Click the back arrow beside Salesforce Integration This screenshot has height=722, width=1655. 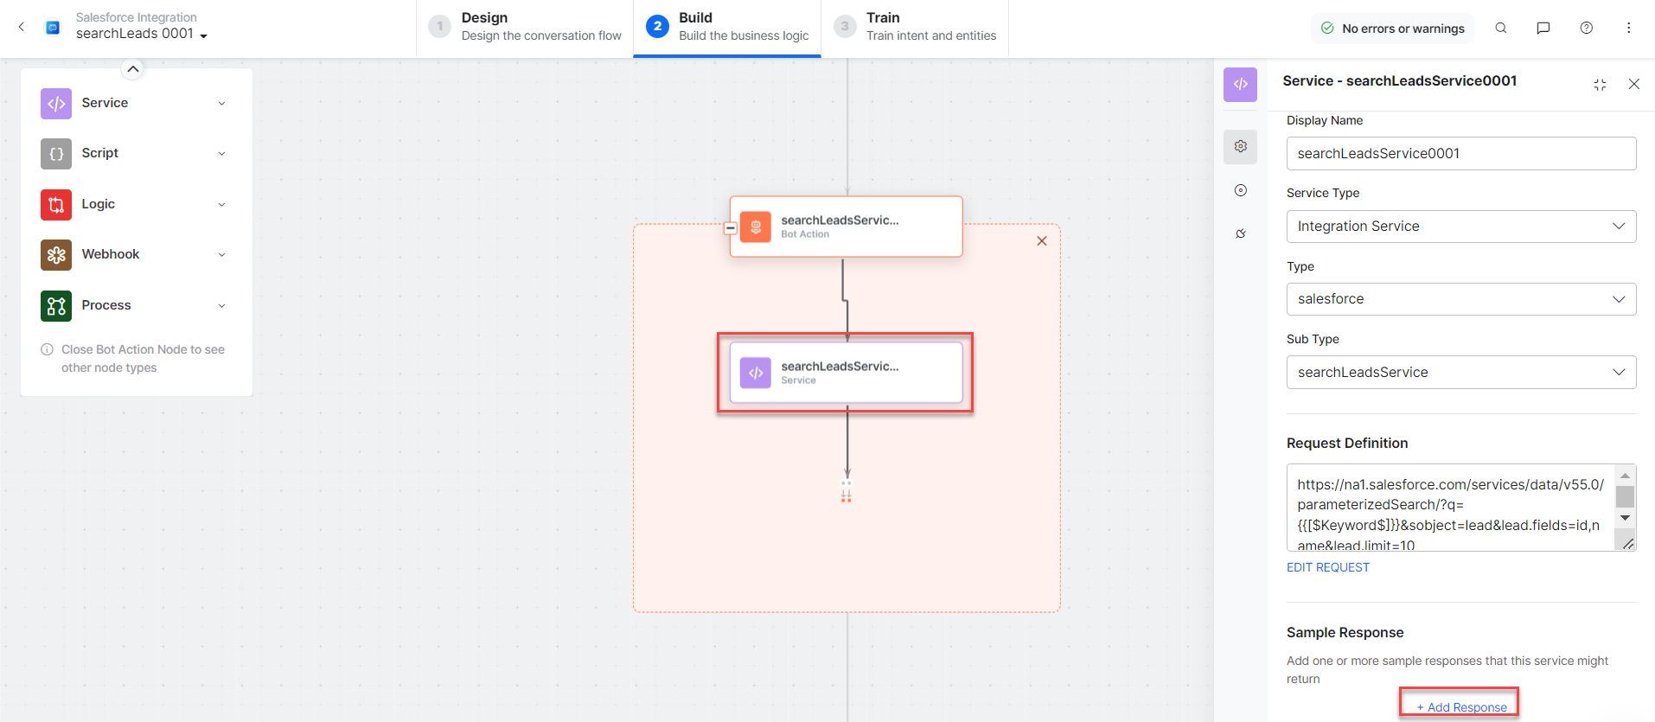[x=22, y=27]
